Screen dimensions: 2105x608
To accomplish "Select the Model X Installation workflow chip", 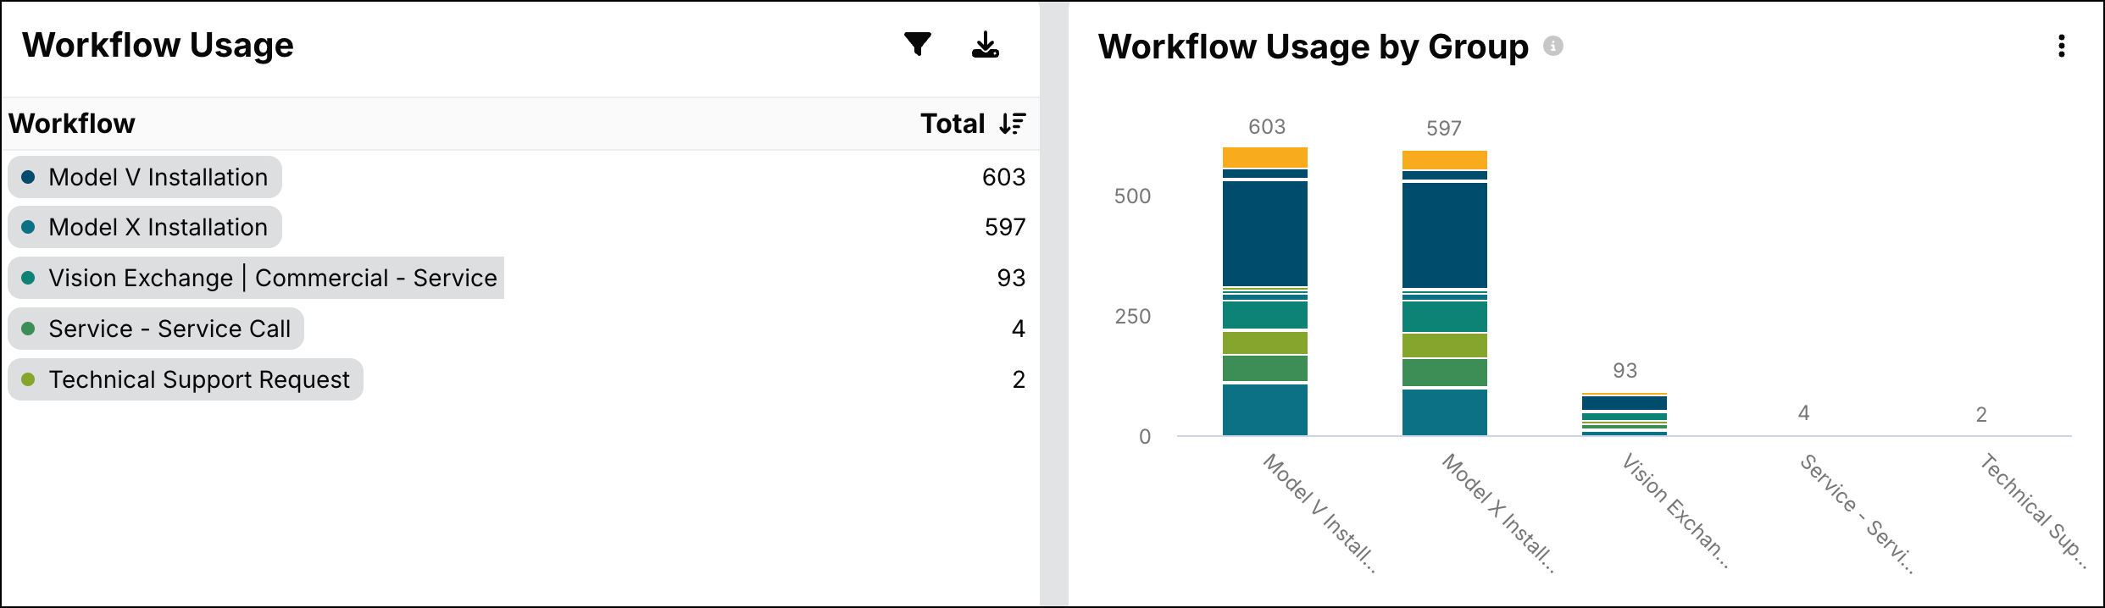I will pos(145,227).
